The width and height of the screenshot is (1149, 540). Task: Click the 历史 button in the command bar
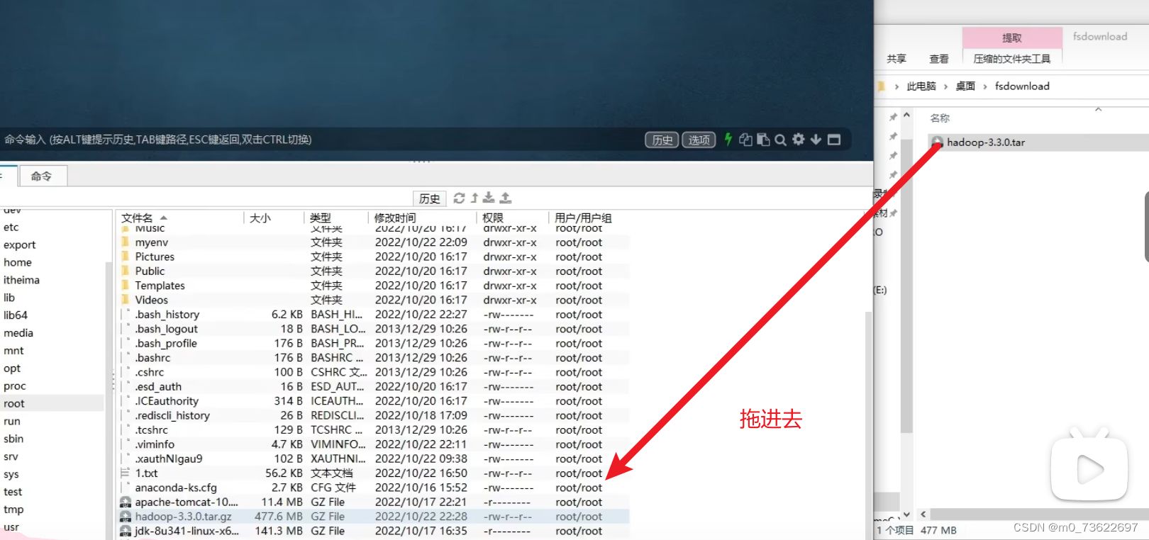coord(662,140)
